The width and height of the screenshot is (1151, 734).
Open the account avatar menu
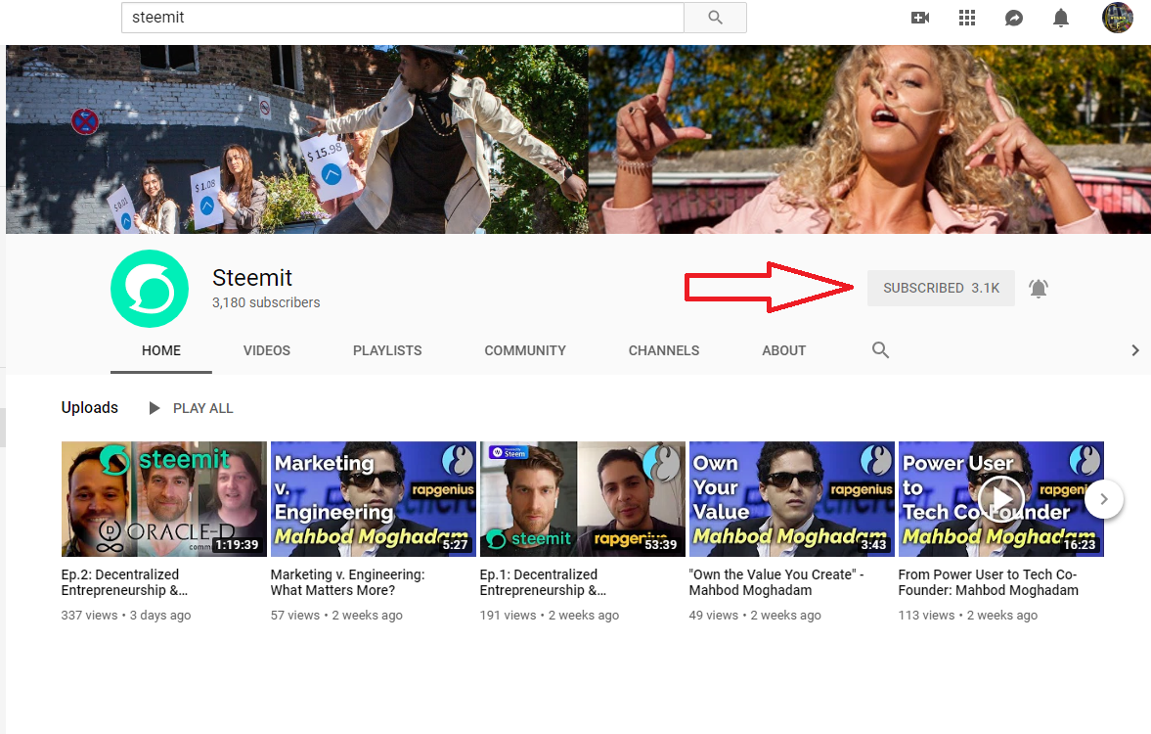coord(1117,18)
